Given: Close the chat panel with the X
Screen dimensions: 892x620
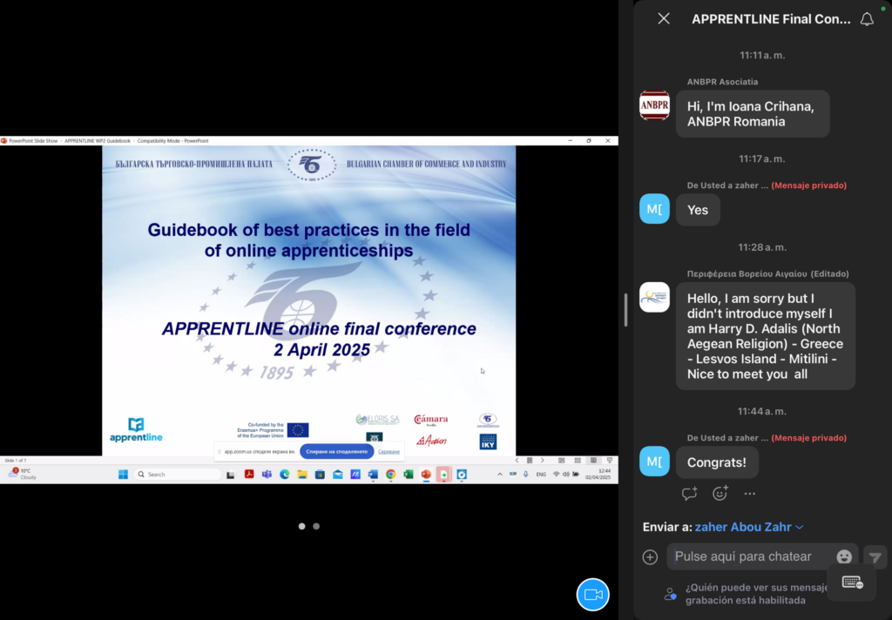Looking at the screenshot, I should (x=664, y=19).
